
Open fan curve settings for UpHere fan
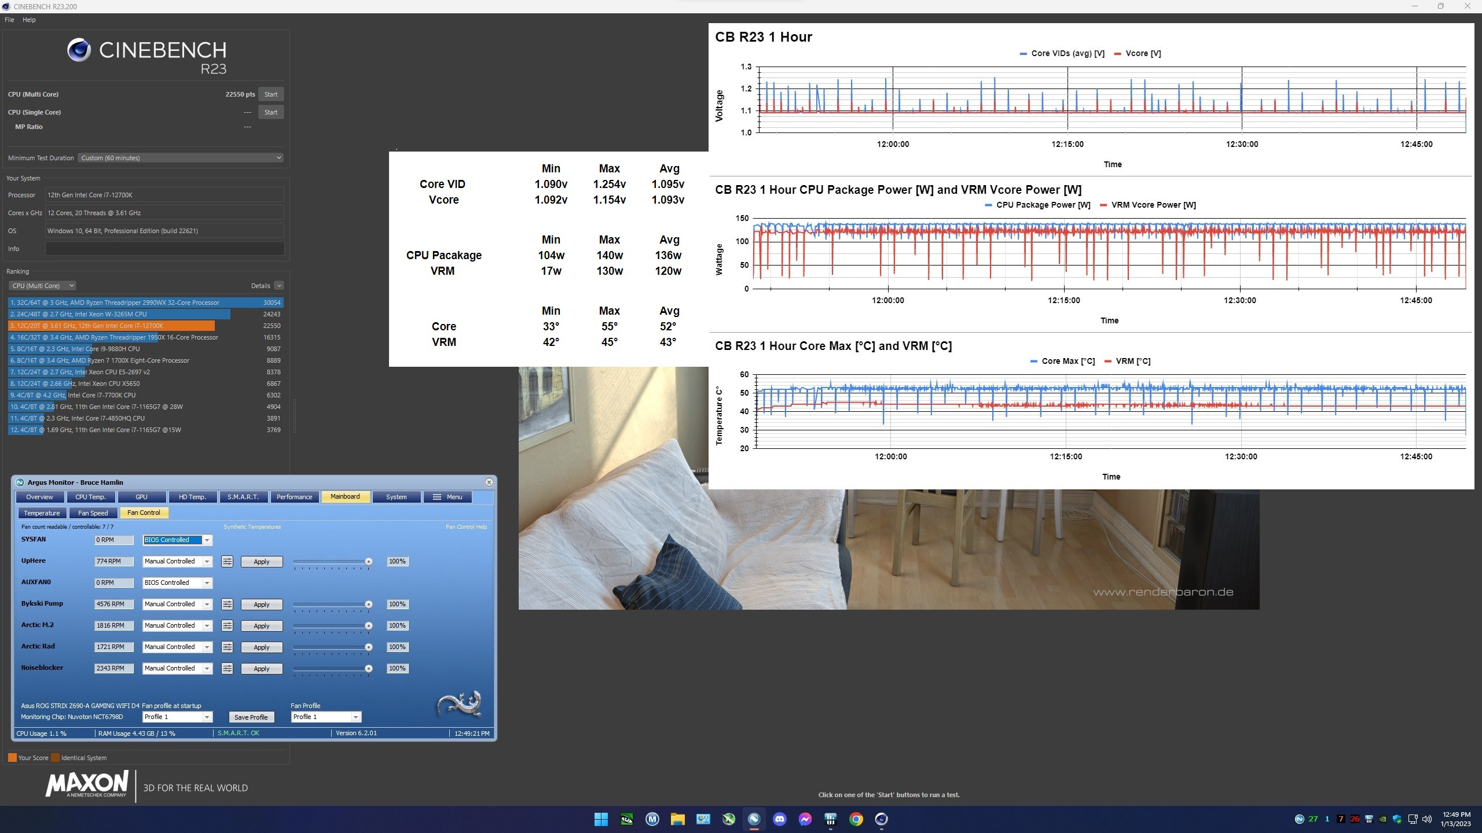(x=227, y=562)
